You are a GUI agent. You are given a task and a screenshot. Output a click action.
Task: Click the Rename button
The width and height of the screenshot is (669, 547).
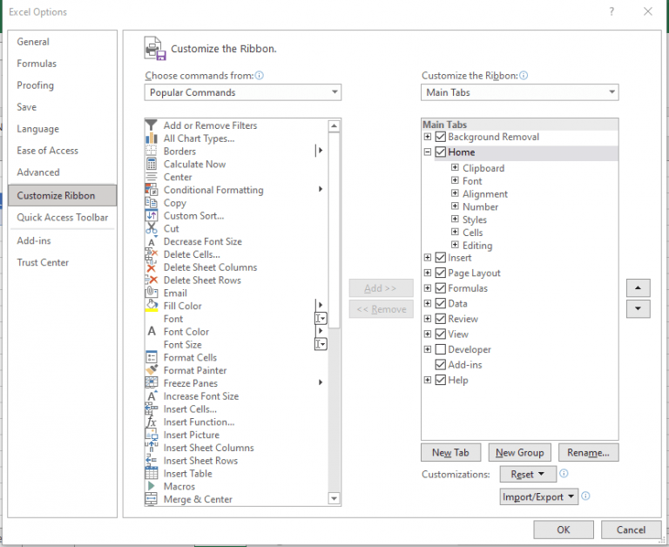588,453
